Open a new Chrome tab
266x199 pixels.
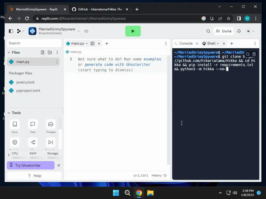click(137, 9)
